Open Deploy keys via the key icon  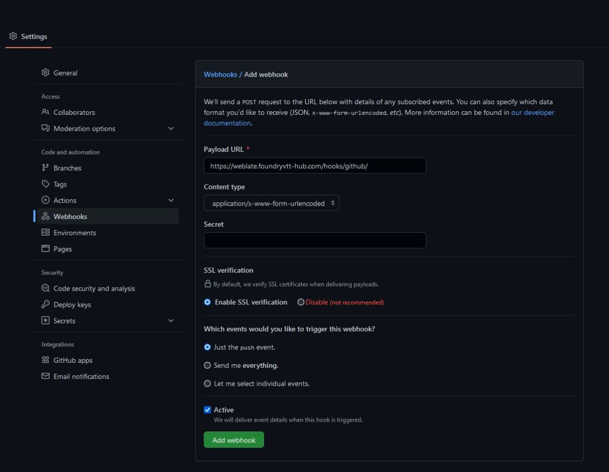45,305
